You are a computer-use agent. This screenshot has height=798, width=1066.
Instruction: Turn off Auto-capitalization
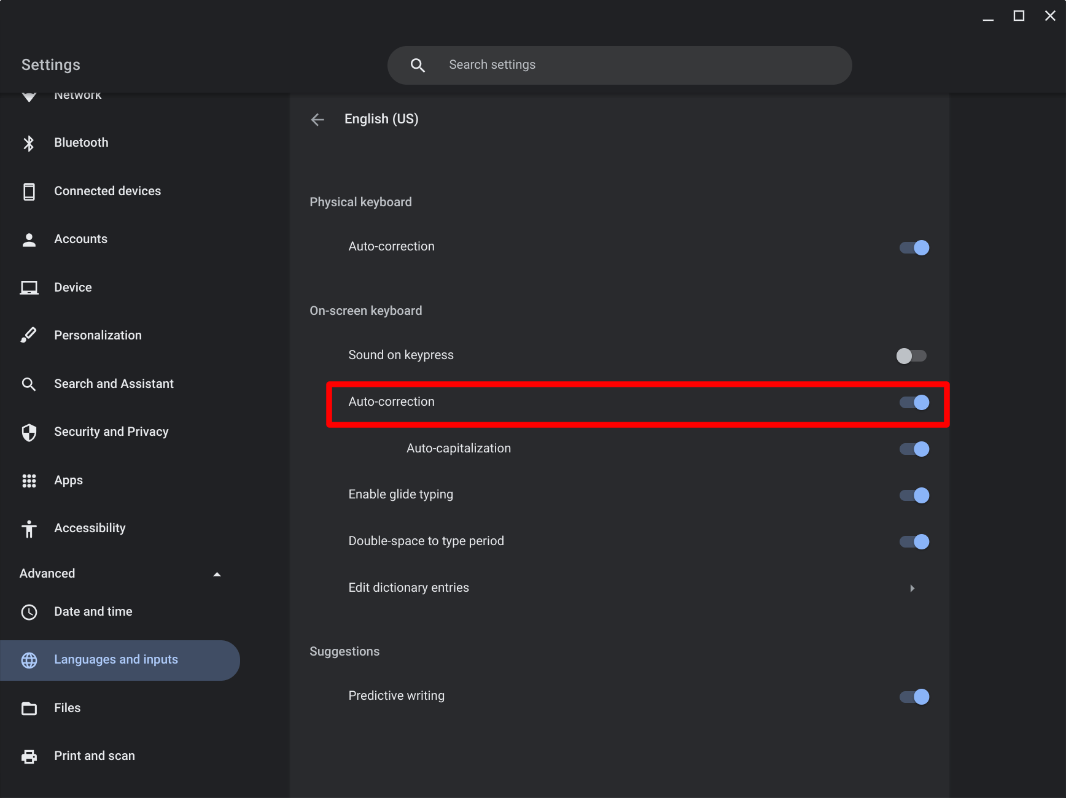[914, 449]
